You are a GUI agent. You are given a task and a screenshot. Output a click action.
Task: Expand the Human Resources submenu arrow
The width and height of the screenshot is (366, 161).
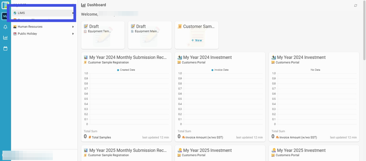click(x=73, y=27)
